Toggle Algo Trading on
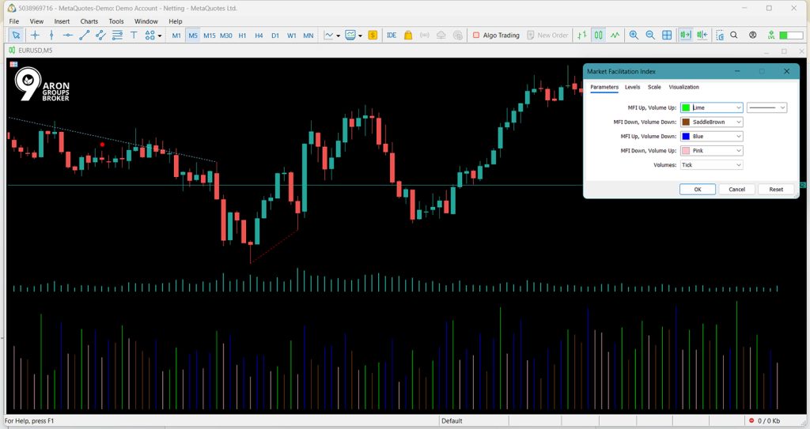Image resolution: width=810 pixels, height=429 pixels. click(496, 35)
